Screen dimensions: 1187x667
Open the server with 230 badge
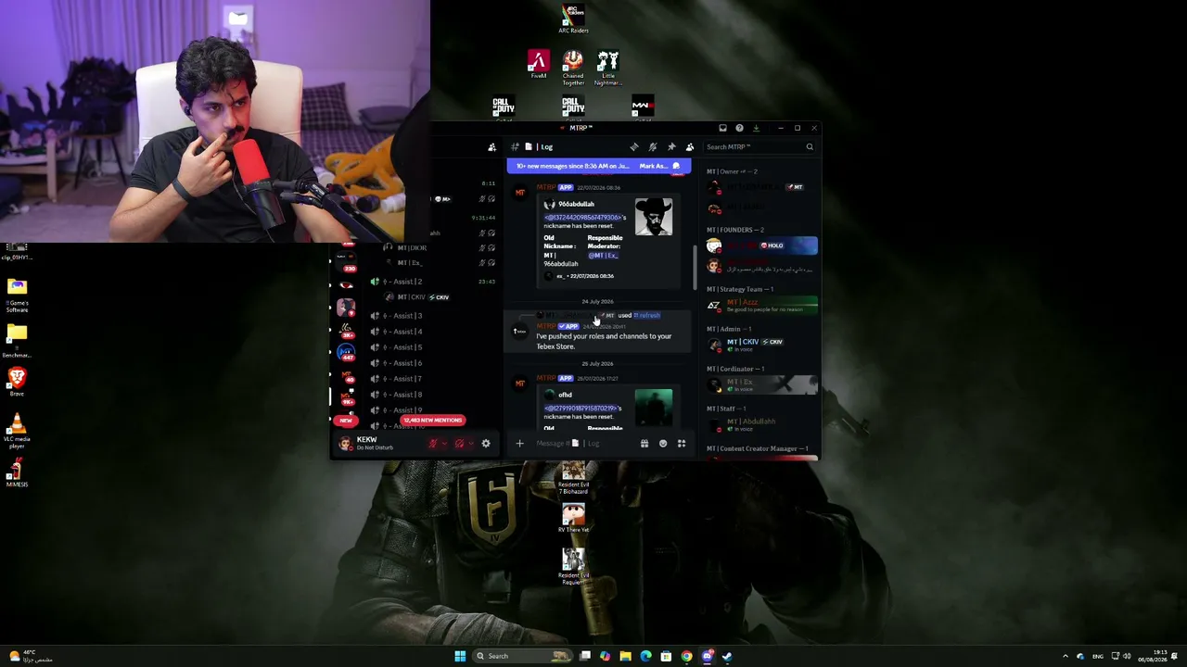[x=346, y=260]
